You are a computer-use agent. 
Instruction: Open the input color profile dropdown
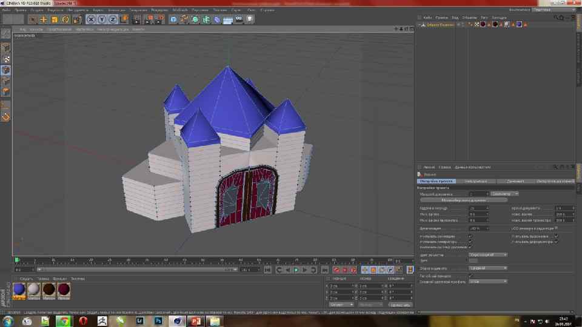coord(489,281)
